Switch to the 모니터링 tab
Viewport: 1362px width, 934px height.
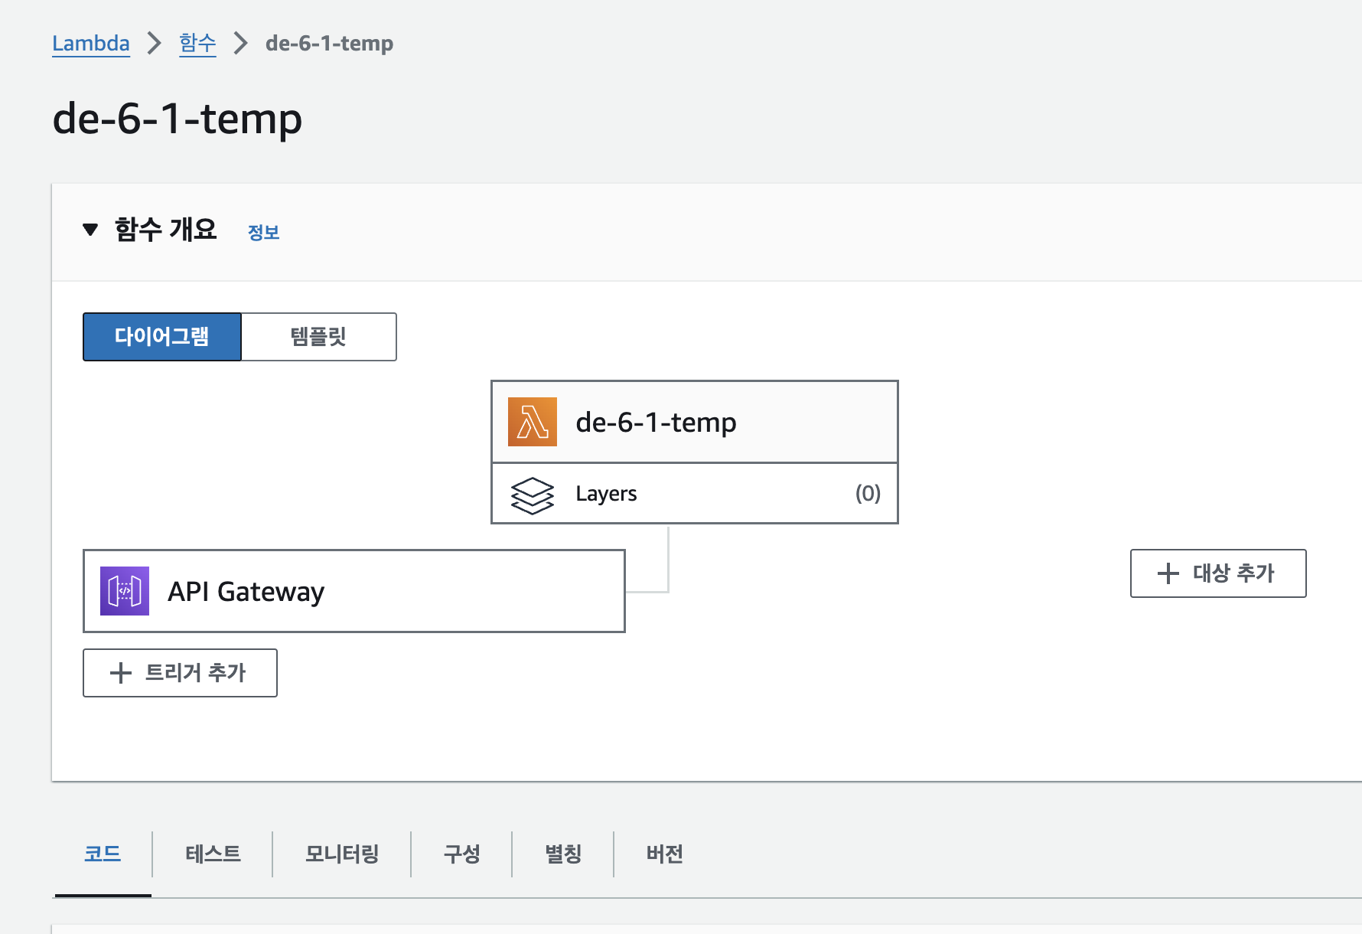pos(342,854)
